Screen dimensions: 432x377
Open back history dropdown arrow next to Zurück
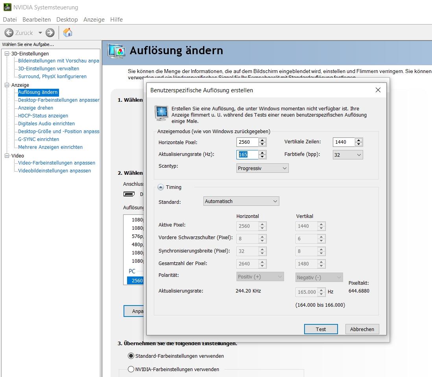40,33
